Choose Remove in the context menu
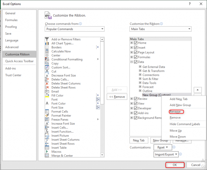207x170 pixels. click(x=175, y=118)
